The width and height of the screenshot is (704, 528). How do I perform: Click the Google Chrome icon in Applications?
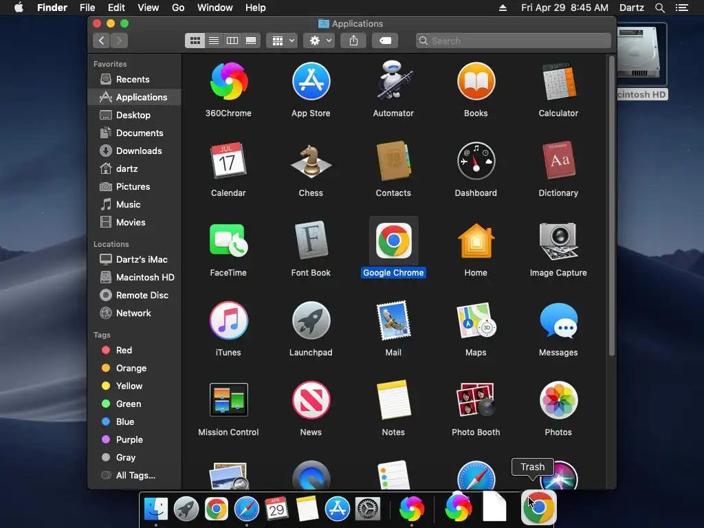(x=393, y=241)
